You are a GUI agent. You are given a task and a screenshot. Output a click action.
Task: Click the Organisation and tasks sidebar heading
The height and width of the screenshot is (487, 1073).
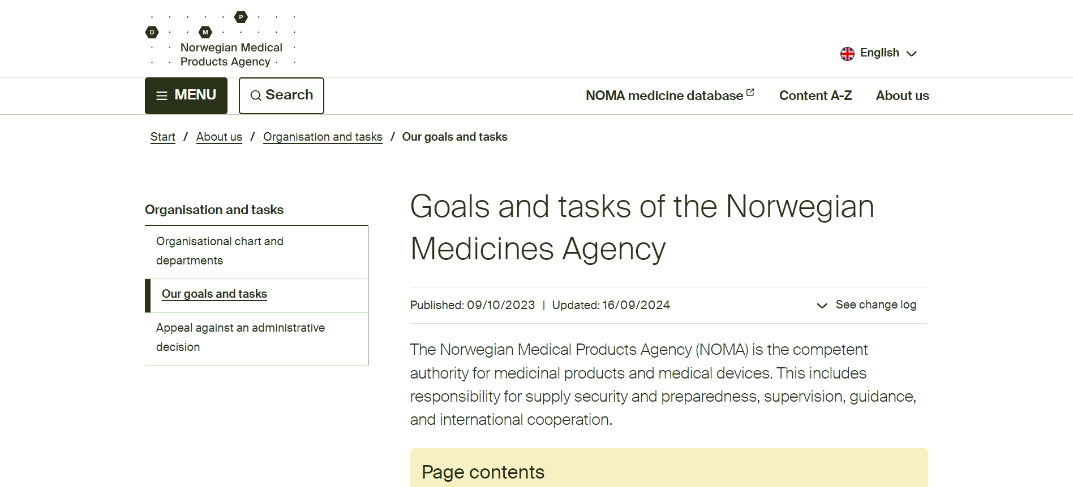pos(214,210)
